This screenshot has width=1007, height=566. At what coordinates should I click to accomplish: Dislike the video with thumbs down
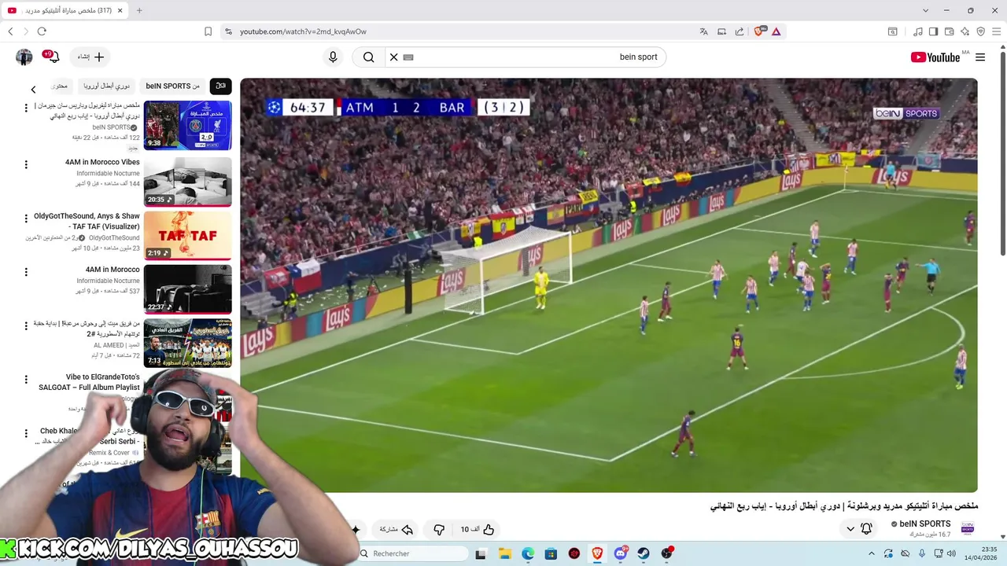(x=439, y=529)
